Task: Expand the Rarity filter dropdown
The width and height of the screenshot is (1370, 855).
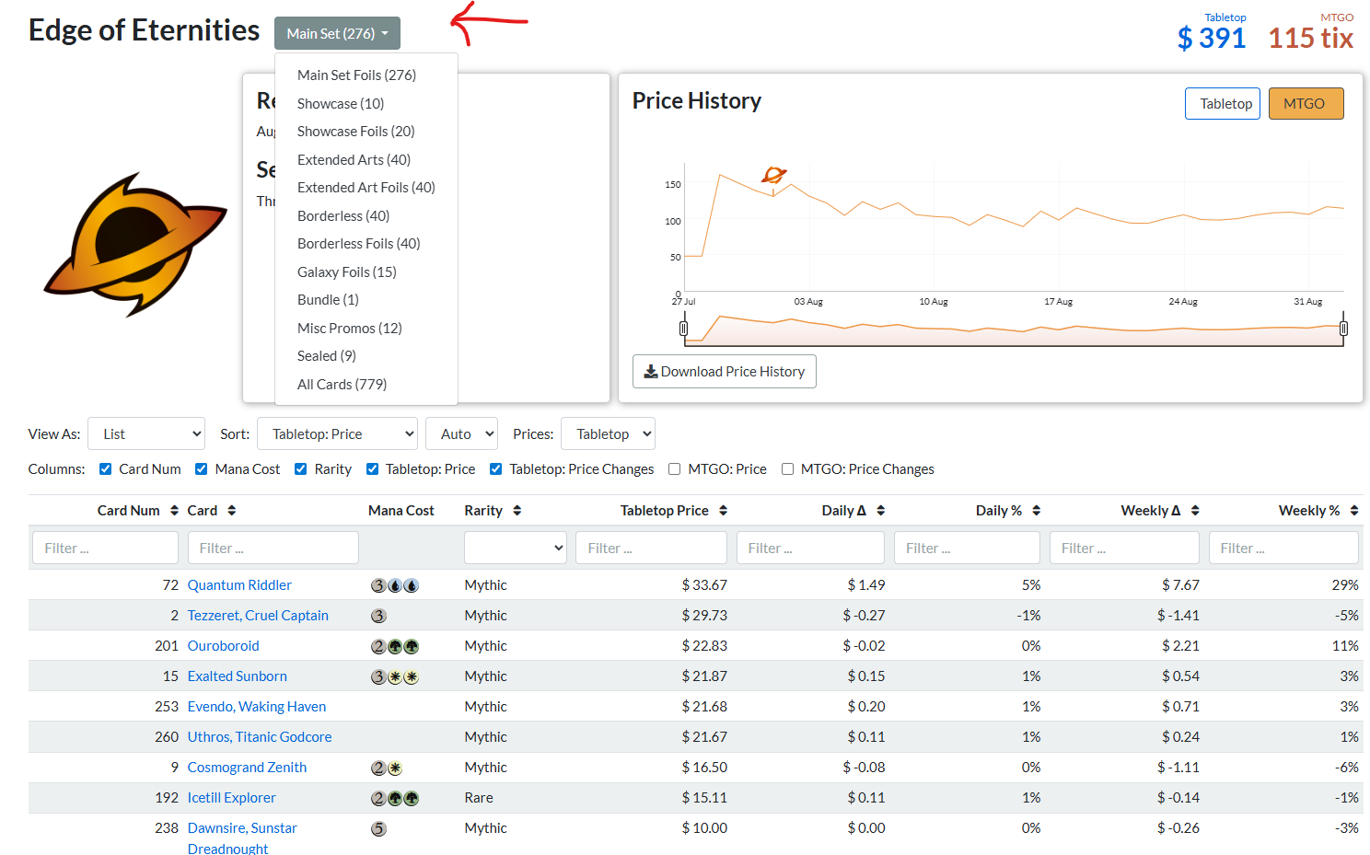Action: [515, 549]
